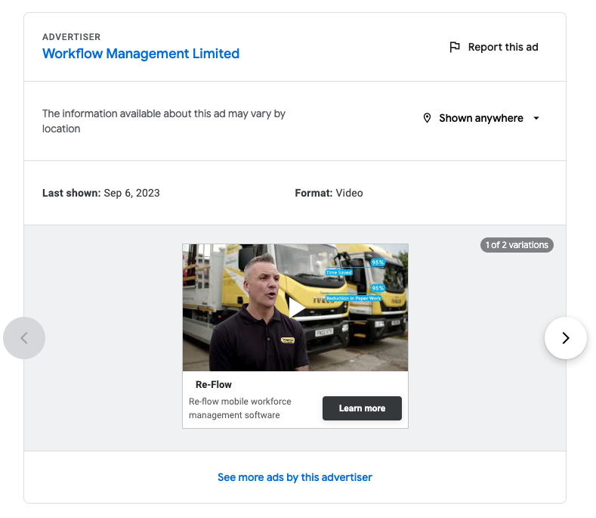Play the Re-Flow video ad

click(295, 308)
